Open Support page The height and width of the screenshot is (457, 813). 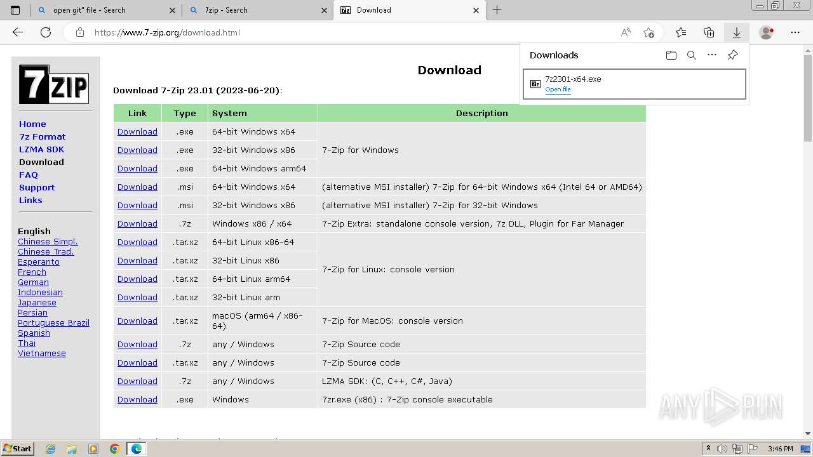[x=37, y=187]
